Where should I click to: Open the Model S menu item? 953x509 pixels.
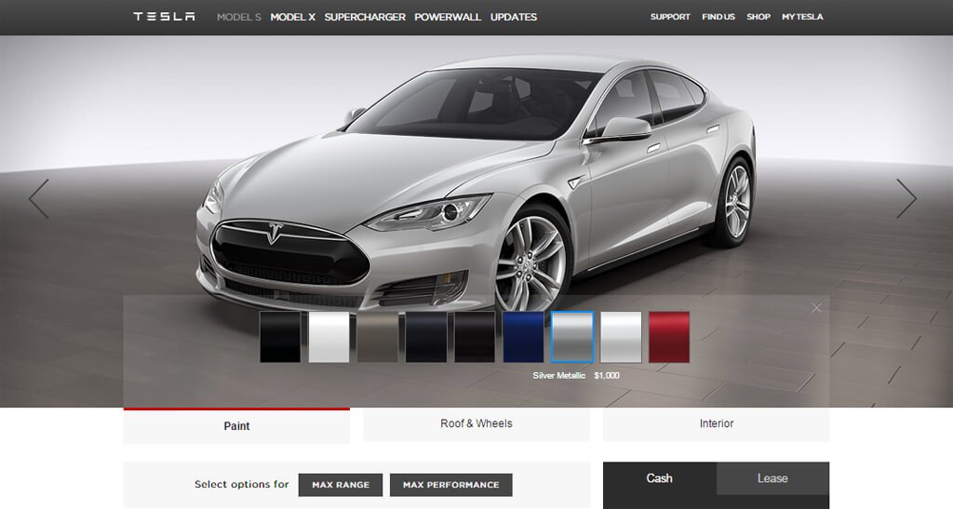pyautogui.click(x=239, y=17)
